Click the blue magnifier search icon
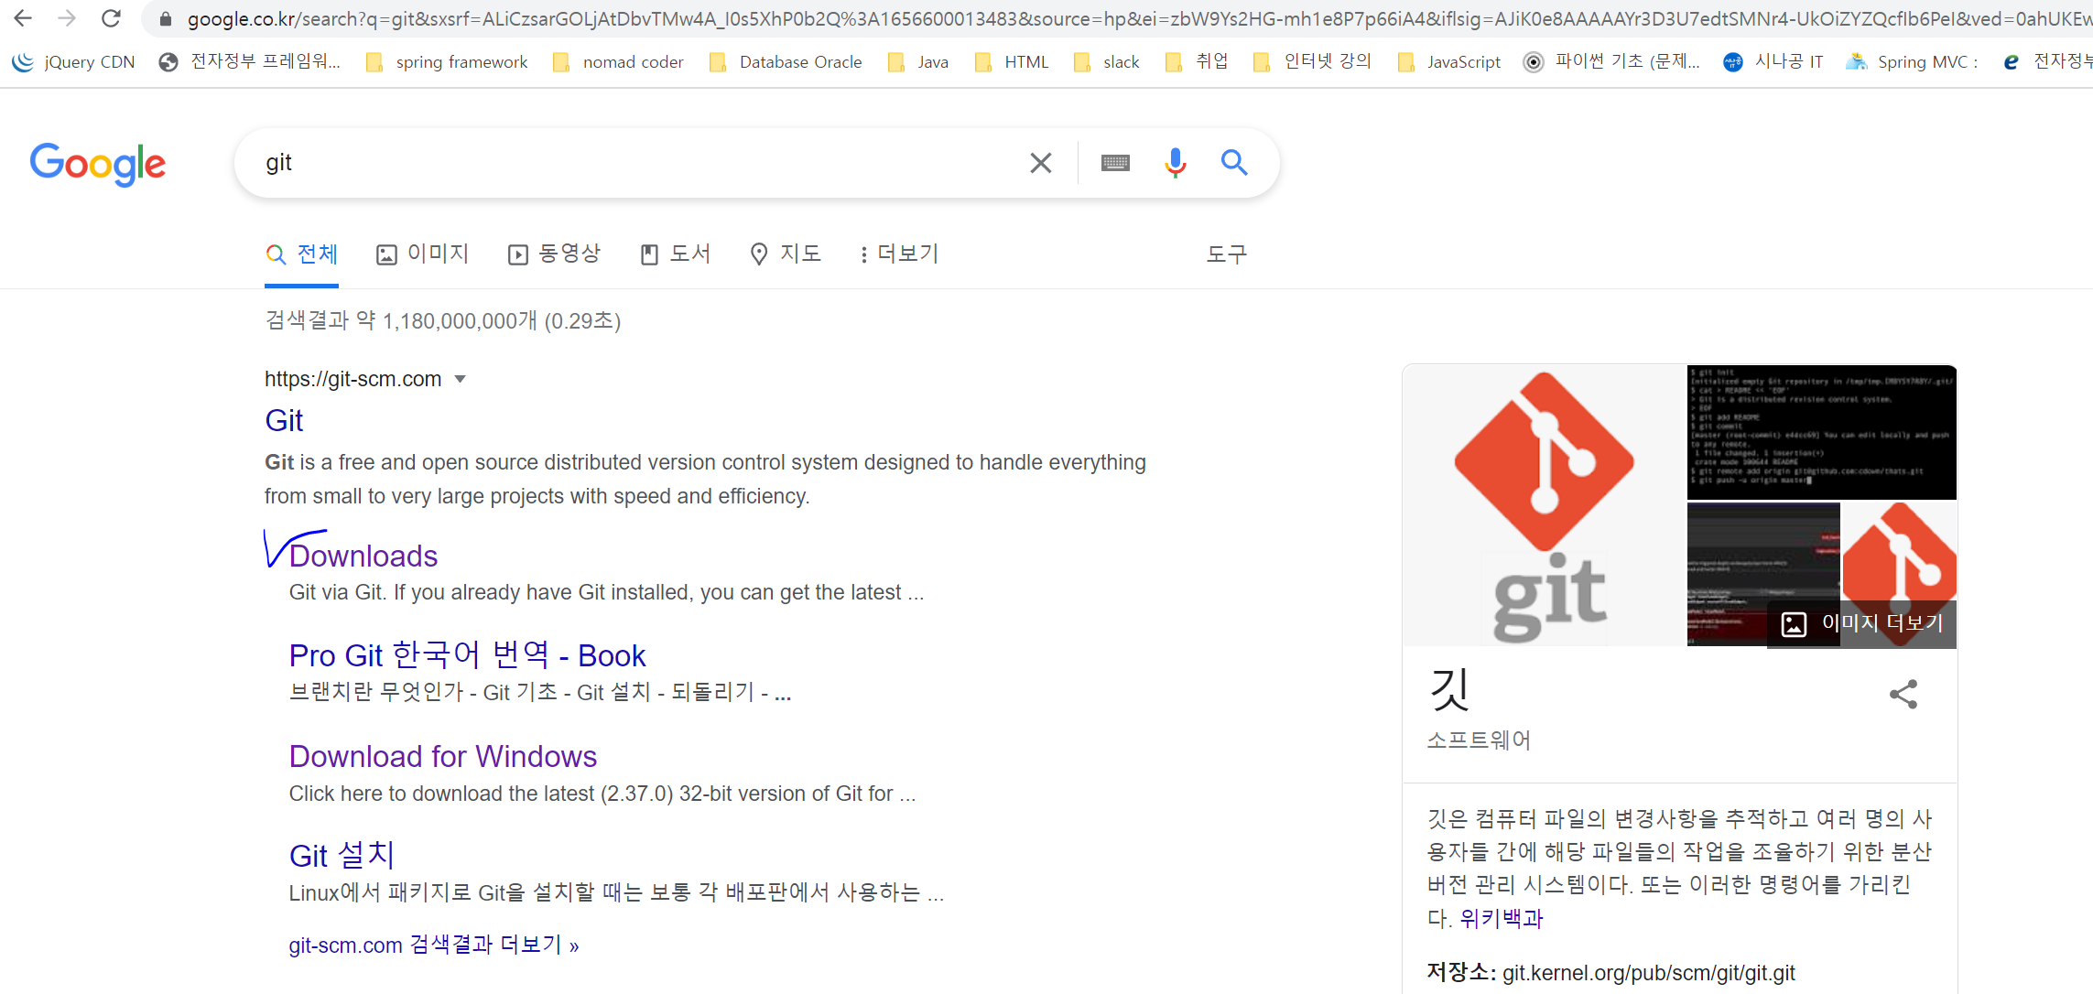The height and width of the screenshot is (994, 2093). [x=1234, y=163]
